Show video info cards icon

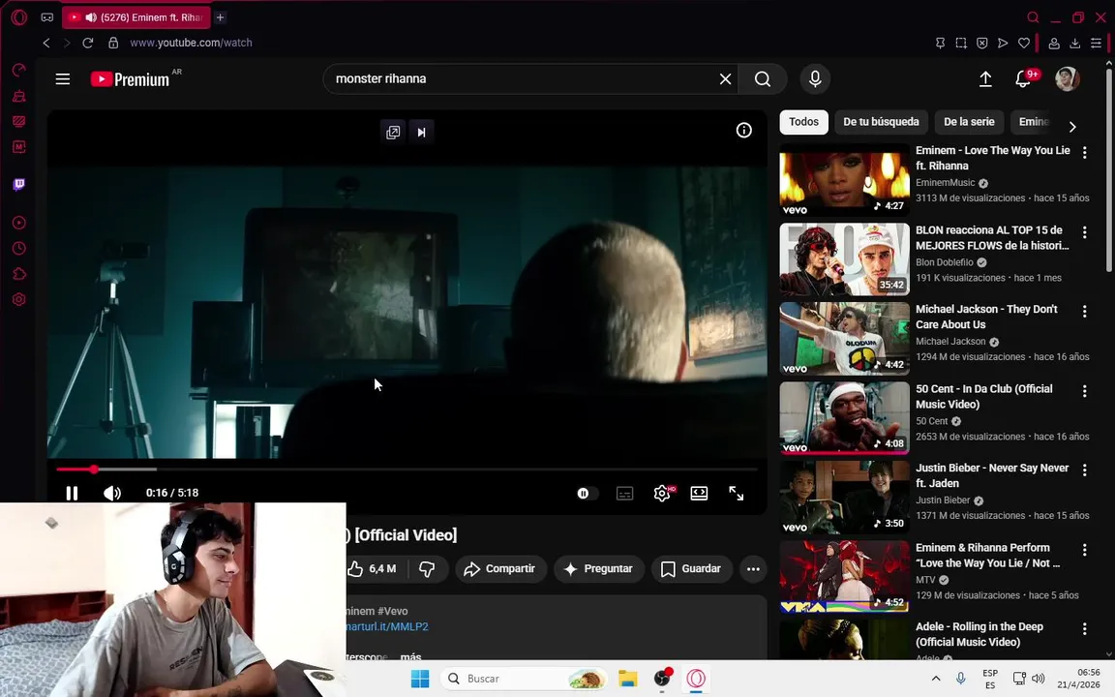(x=743, y=130)
